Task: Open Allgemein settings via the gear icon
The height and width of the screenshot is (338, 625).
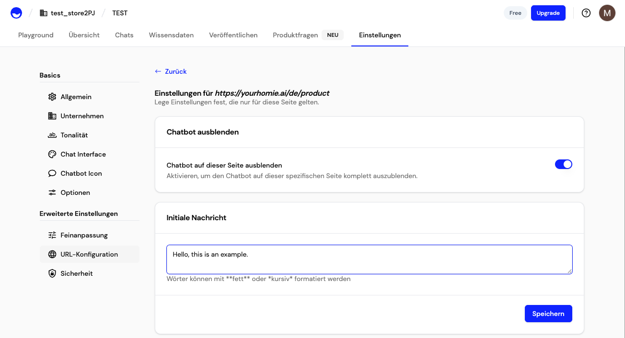Action: 52,96
